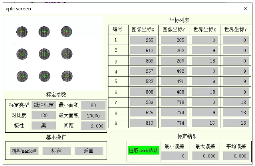Click row 1 图像坐标Y cell 205
This screenshot has width=255, height=166.
click(174, 40)
